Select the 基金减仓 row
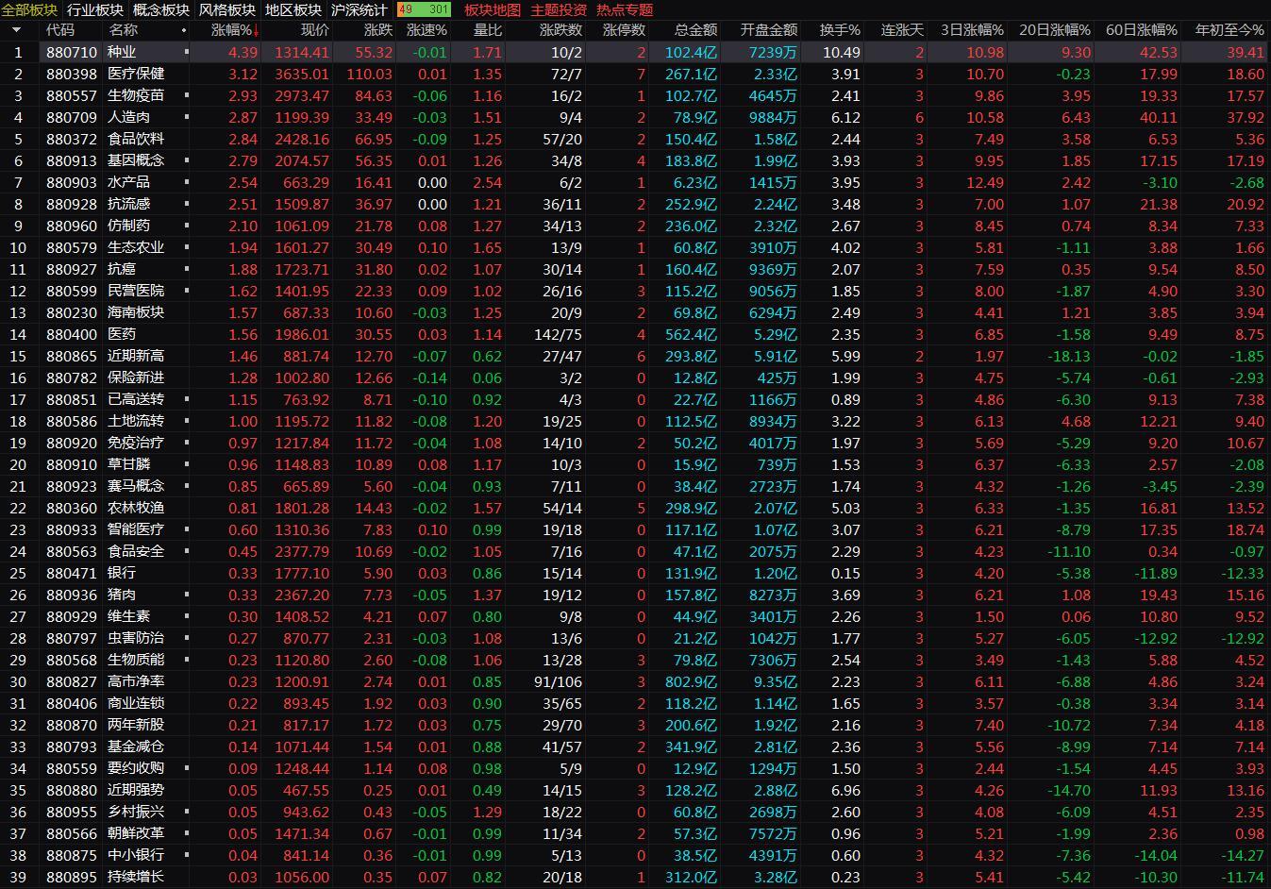The image size is (1271, 889). click(635, 746)
